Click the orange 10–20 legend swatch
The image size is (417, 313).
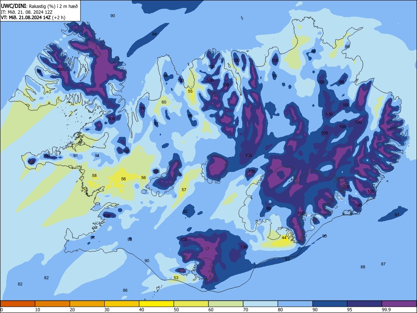coord(53,304)
